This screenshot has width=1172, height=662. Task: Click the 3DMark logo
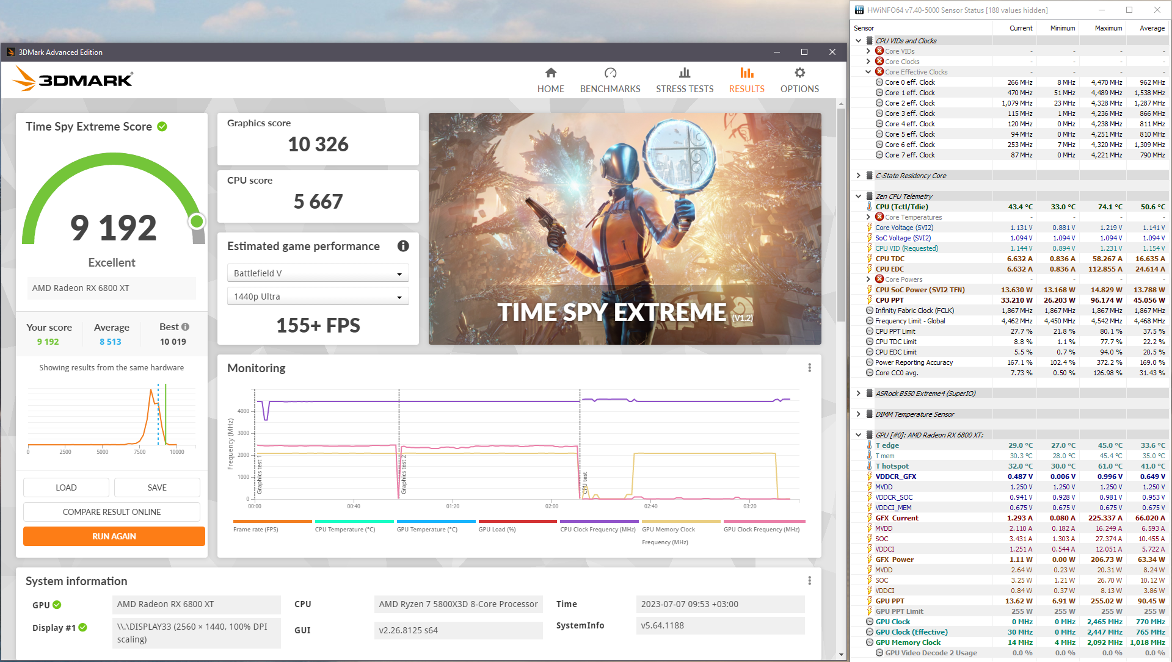tap(73, 79)
